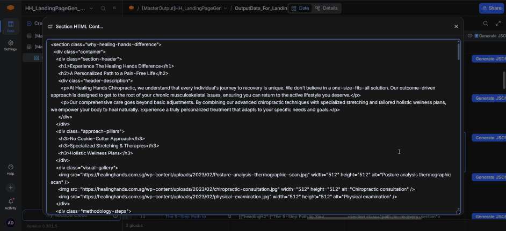Collapse the sidebar with double-chevron icon
Screen dimensions: 506x231
point(114,8)
